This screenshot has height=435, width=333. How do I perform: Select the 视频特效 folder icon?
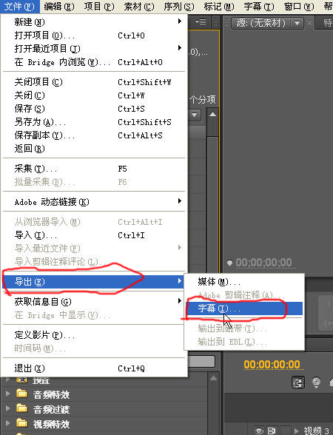click(x=21, y=422)
